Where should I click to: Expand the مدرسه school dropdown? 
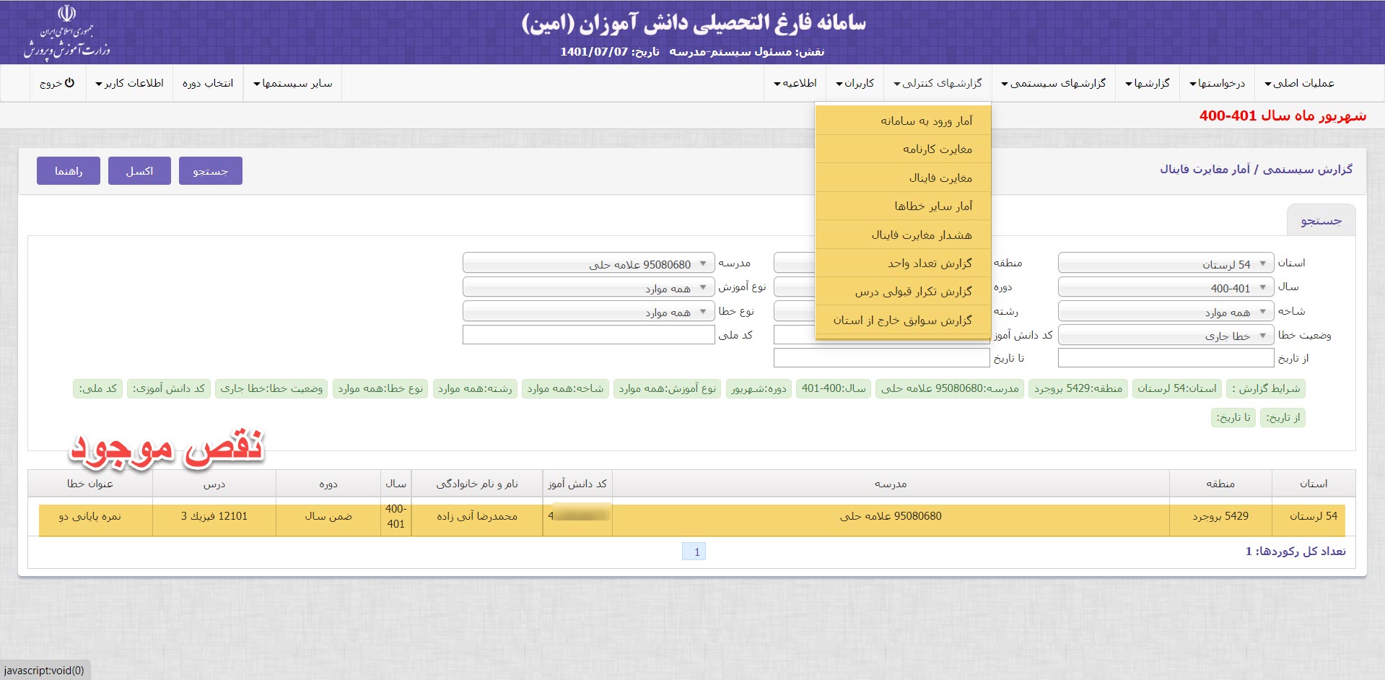[x=588, y=263]
